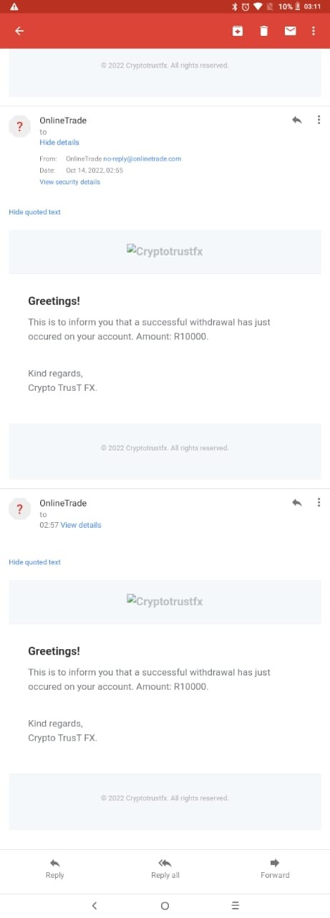Open the top bar overflow menu
Screen dimensions: 330x918
[314, 31]
